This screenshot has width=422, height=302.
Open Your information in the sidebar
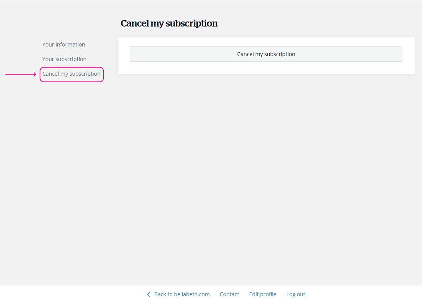(63, 45)
